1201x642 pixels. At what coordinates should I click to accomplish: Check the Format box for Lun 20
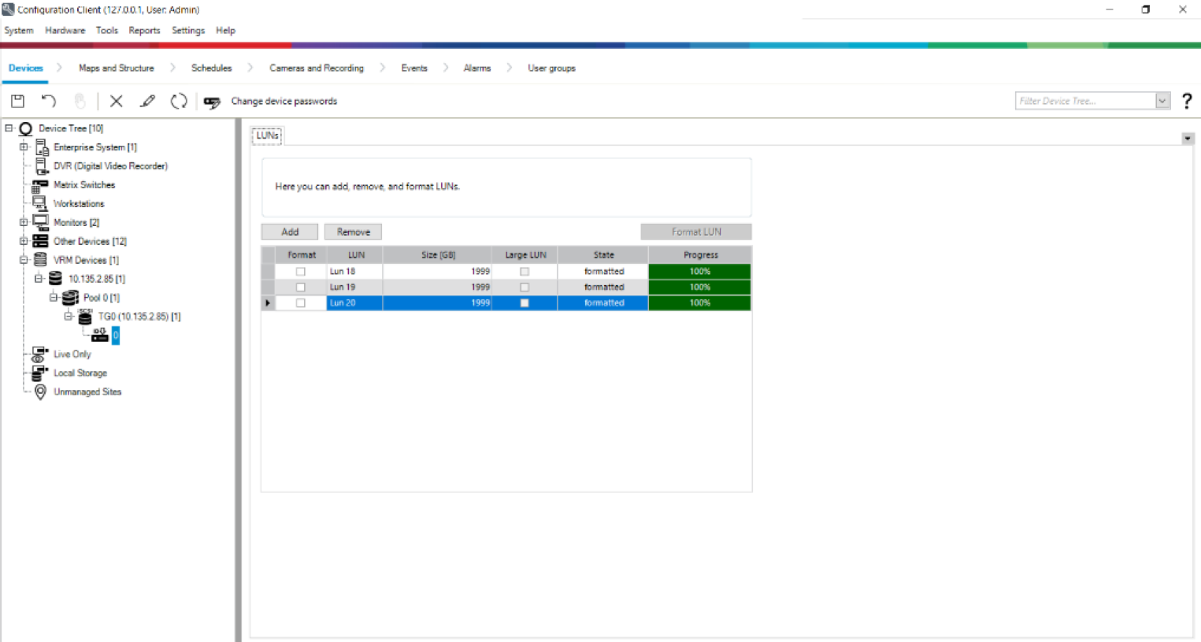(300, 303)
